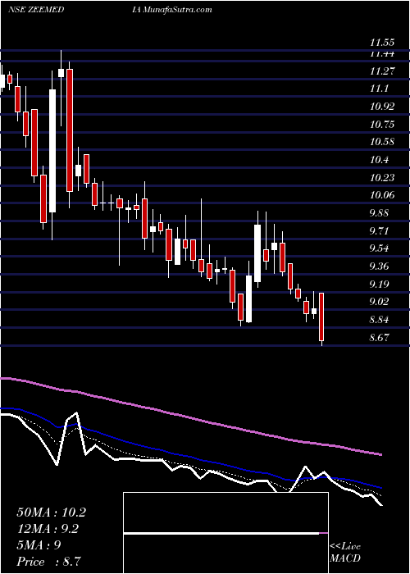
Task: Click the tall white candle near chart start
Action: coord(52,151)
